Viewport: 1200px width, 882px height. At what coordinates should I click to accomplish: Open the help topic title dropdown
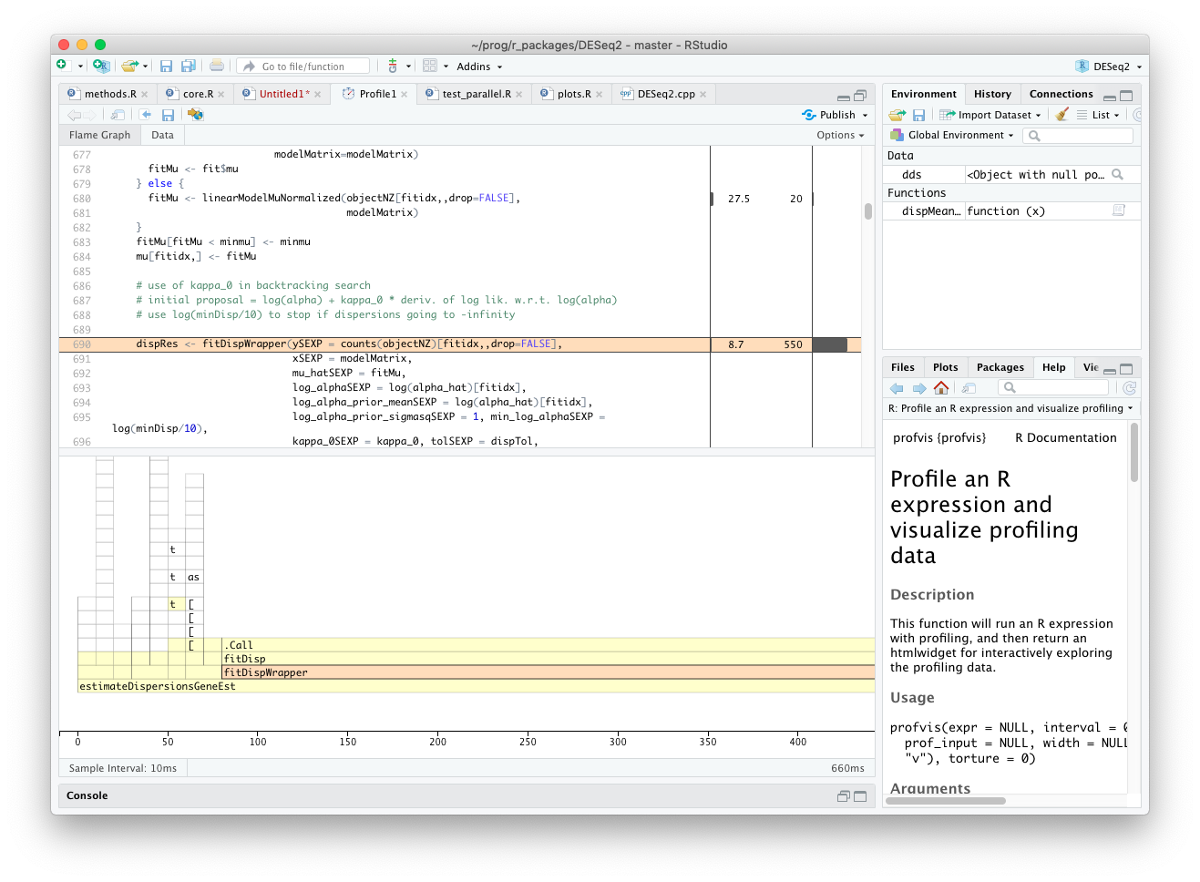pyautogui.click(x=1010, y=408)
